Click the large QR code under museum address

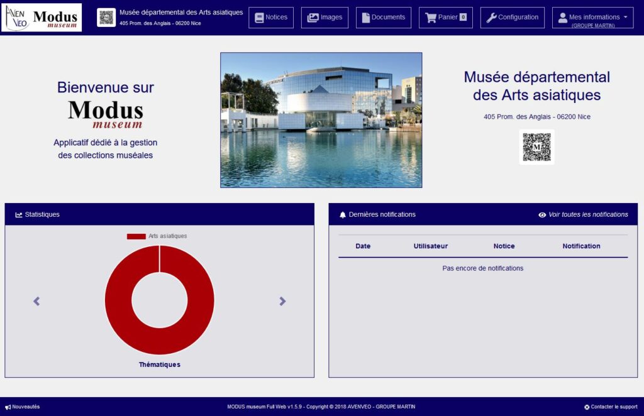point(536,147)
